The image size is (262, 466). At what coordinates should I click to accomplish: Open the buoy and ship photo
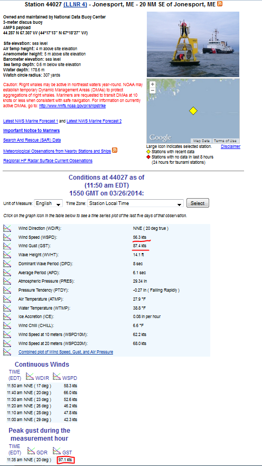click(x=193, y=44)
